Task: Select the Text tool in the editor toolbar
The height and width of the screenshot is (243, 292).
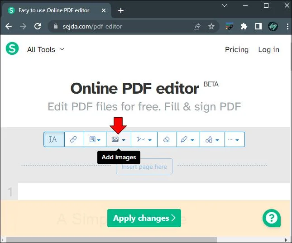Action: point(54,139)
